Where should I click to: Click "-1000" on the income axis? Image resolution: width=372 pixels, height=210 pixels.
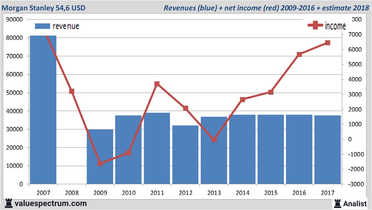click(356, 154)
